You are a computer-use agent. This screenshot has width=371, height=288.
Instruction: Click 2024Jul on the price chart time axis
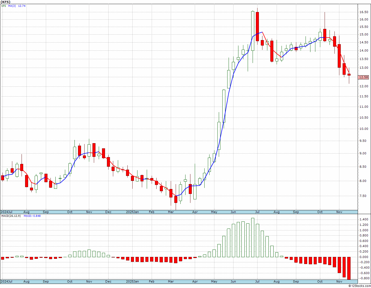(x=7, y=212)
